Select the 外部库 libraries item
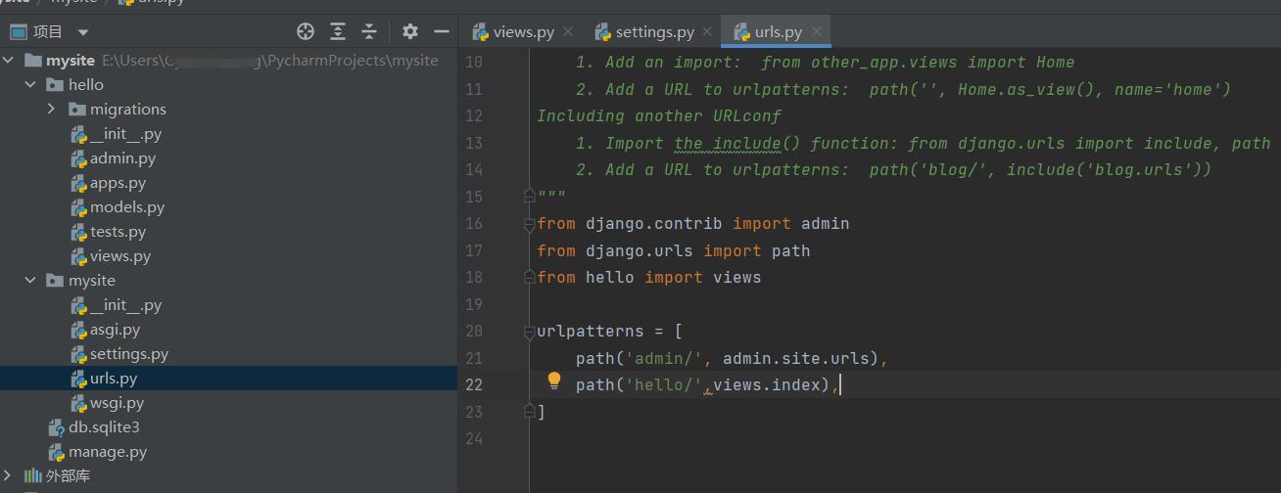1281x493 pixels. point(68,476)
